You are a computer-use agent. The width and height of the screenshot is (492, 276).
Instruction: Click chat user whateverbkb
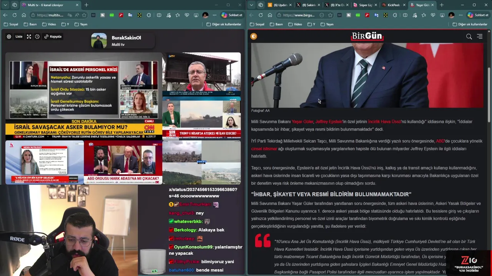point(188,221)
